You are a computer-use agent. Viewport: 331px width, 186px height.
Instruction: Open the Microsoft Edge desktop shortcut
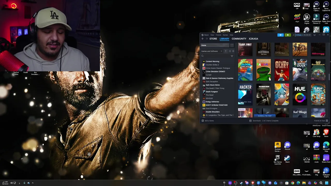326,147
